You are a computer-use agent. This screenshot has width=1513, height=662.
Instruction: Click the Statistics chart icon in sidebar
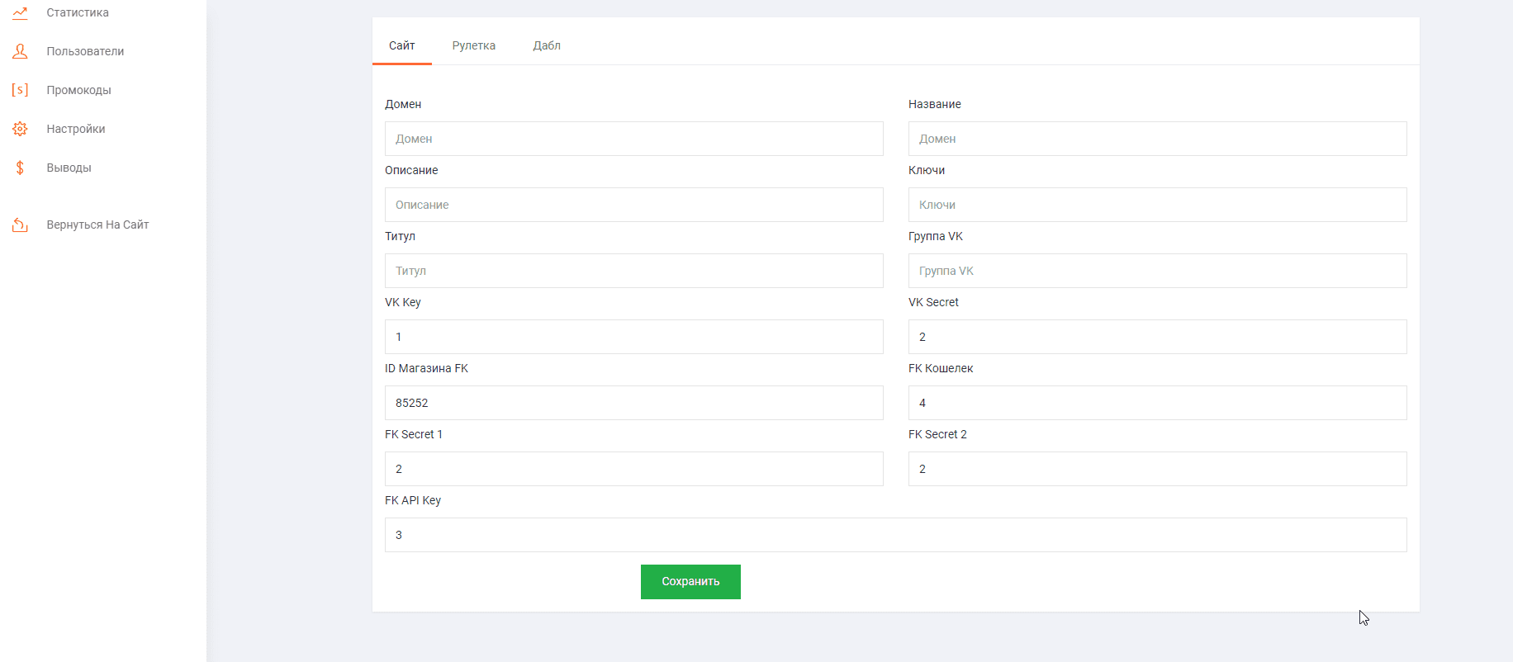point(20,12)
